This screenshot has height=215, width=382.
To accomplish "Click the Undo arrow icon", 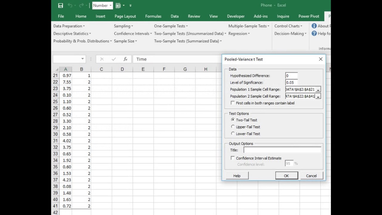I will (70, 5).
